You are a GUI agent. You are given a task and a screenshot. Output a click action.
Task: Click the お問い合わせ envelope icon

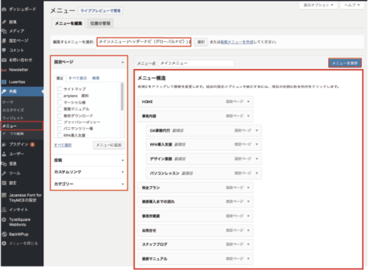(4, 60)
